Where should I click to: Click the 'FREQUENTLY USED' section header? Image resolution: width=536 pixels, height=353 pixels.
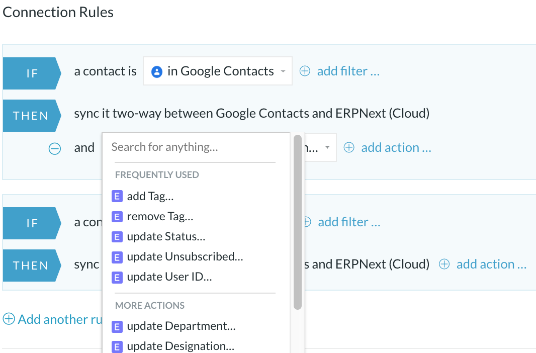(x=157, y=174)
